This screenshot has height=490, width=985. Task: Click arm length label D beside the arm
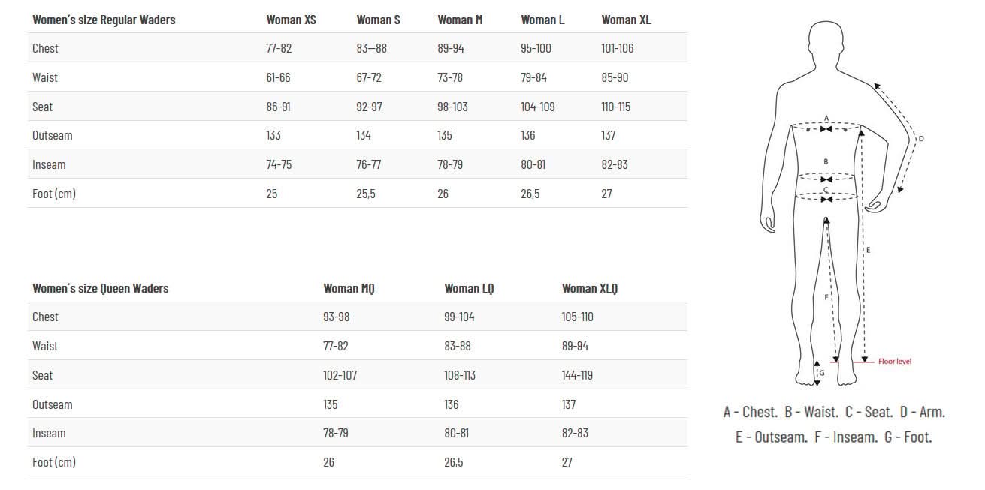921,138
